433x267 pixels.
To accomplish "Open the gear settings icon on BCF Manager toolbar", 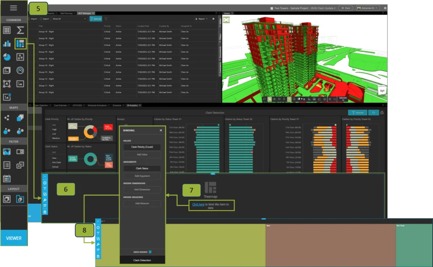I will 214,18.
